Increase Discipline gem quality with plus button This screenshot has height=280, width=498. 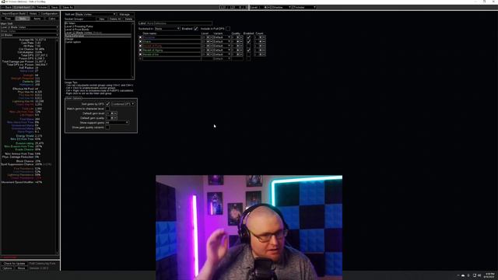[238, 37]
